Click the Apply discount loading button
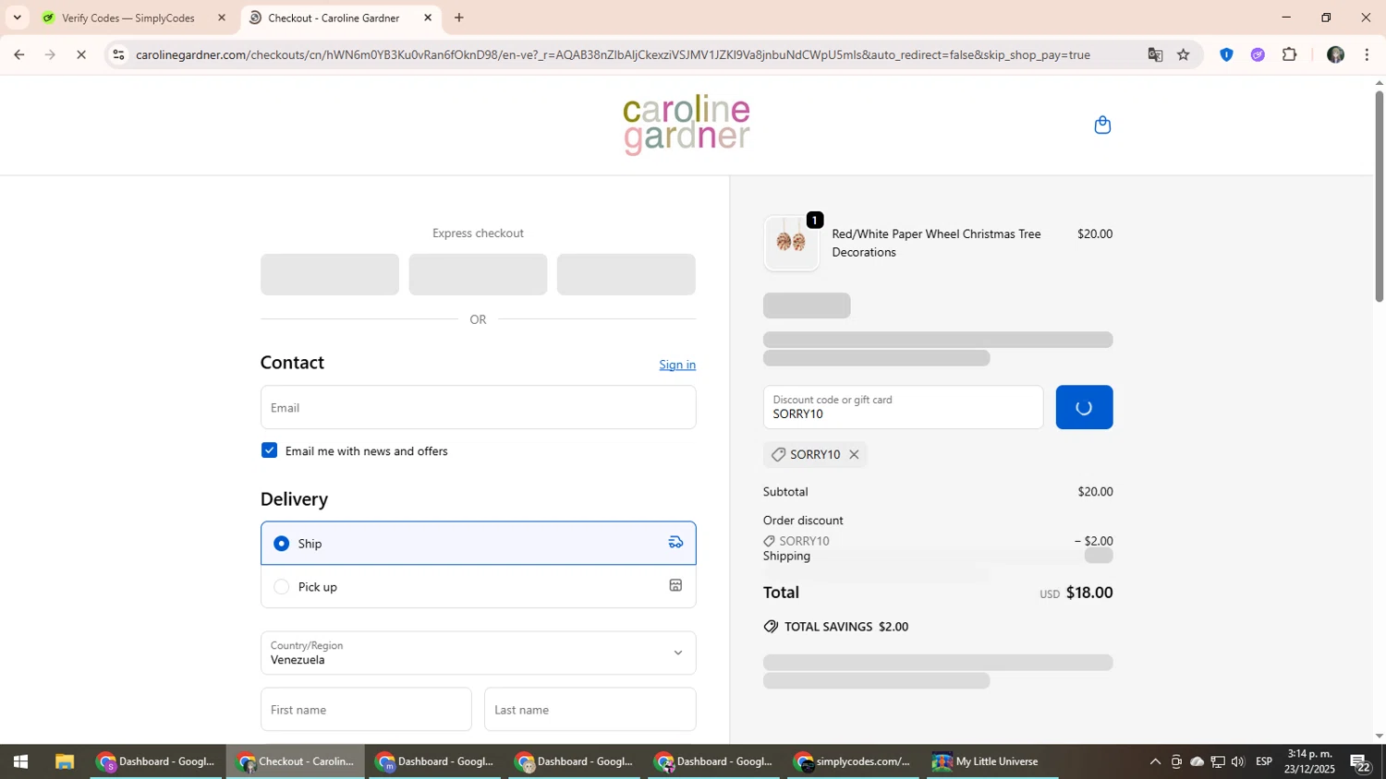The image size is (1386, 779). (x=1084, y=407)
